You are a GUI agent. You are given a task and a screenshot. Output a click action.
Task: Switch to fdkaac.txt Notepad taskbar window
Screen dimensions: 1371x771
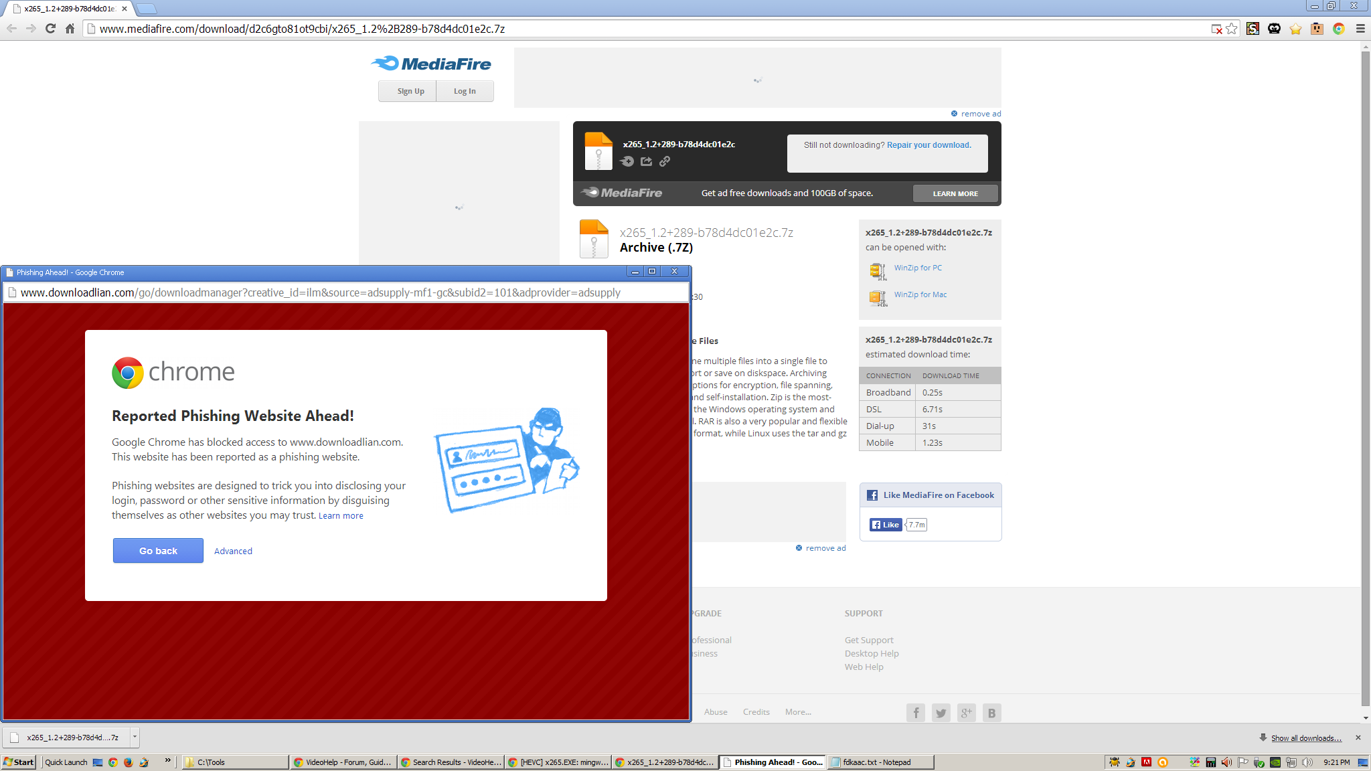[x=880, y=762]
